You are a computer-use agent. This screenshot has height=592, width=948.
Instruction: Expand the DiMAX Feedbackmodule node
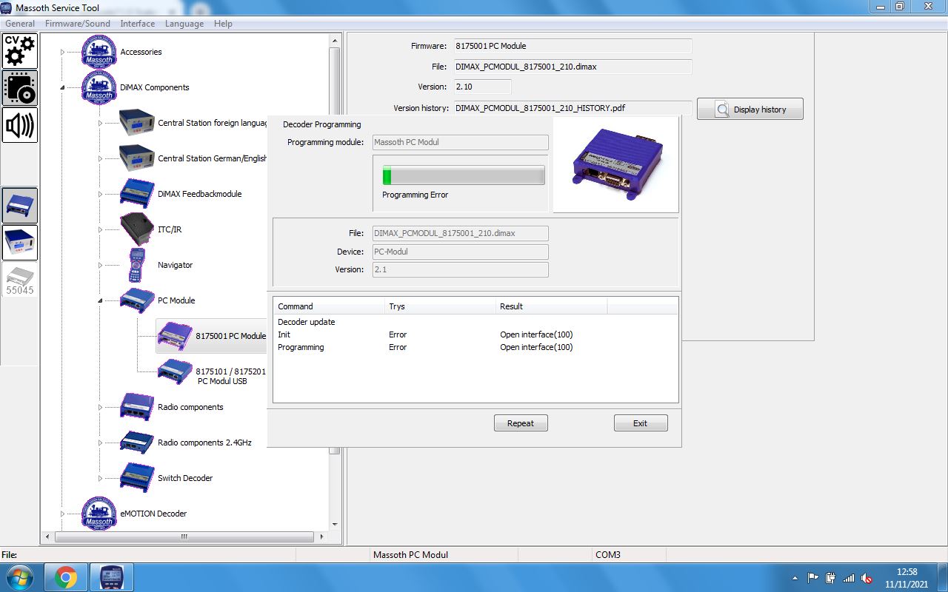tap(100, 194)
